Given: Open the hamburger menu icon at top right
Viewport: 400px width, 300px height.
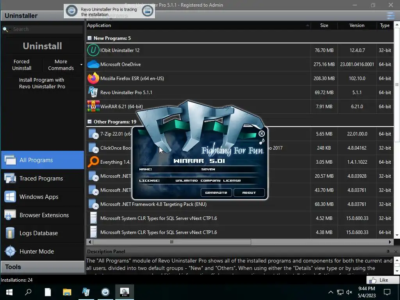Looking at the screenshot, I should (x=391, y=16).
